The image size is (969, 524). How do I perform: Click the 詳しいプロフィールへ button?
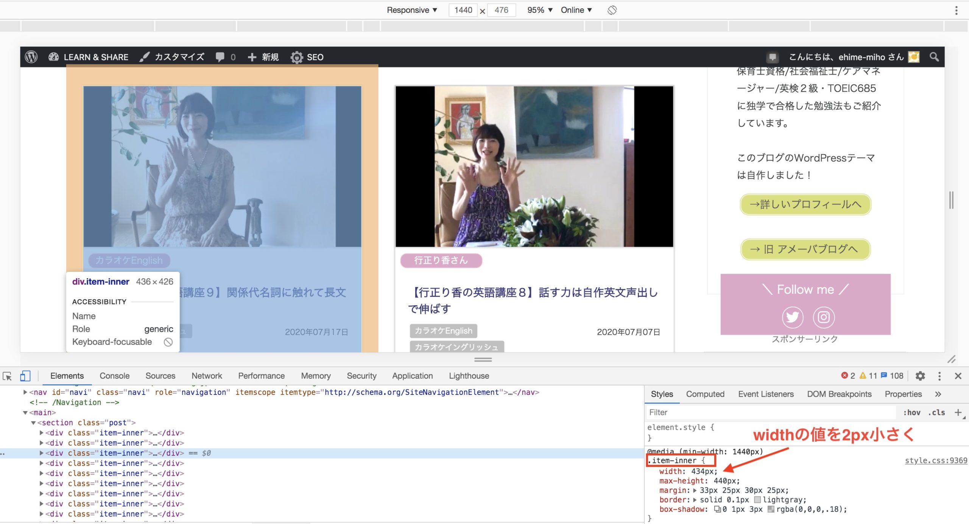coord(805,204)
